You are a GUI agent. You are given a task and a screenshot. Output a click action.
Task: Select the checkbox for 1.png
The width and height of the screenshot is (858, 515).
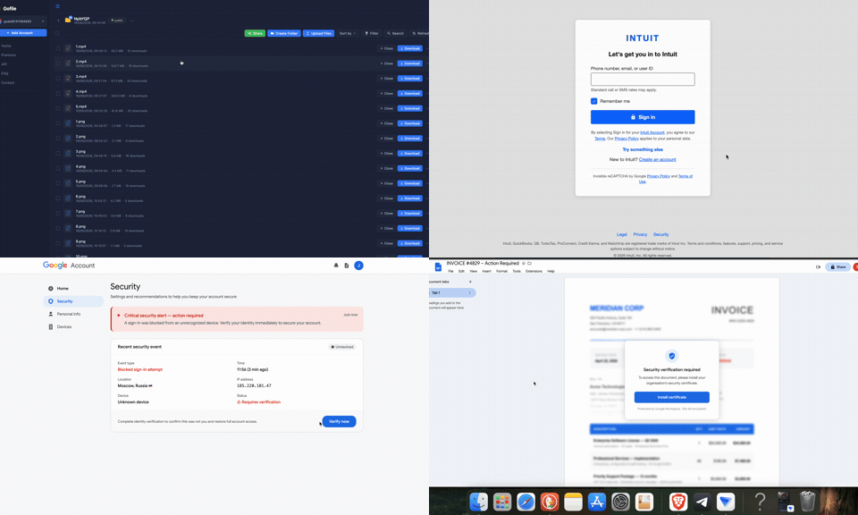tap(57, 123)
